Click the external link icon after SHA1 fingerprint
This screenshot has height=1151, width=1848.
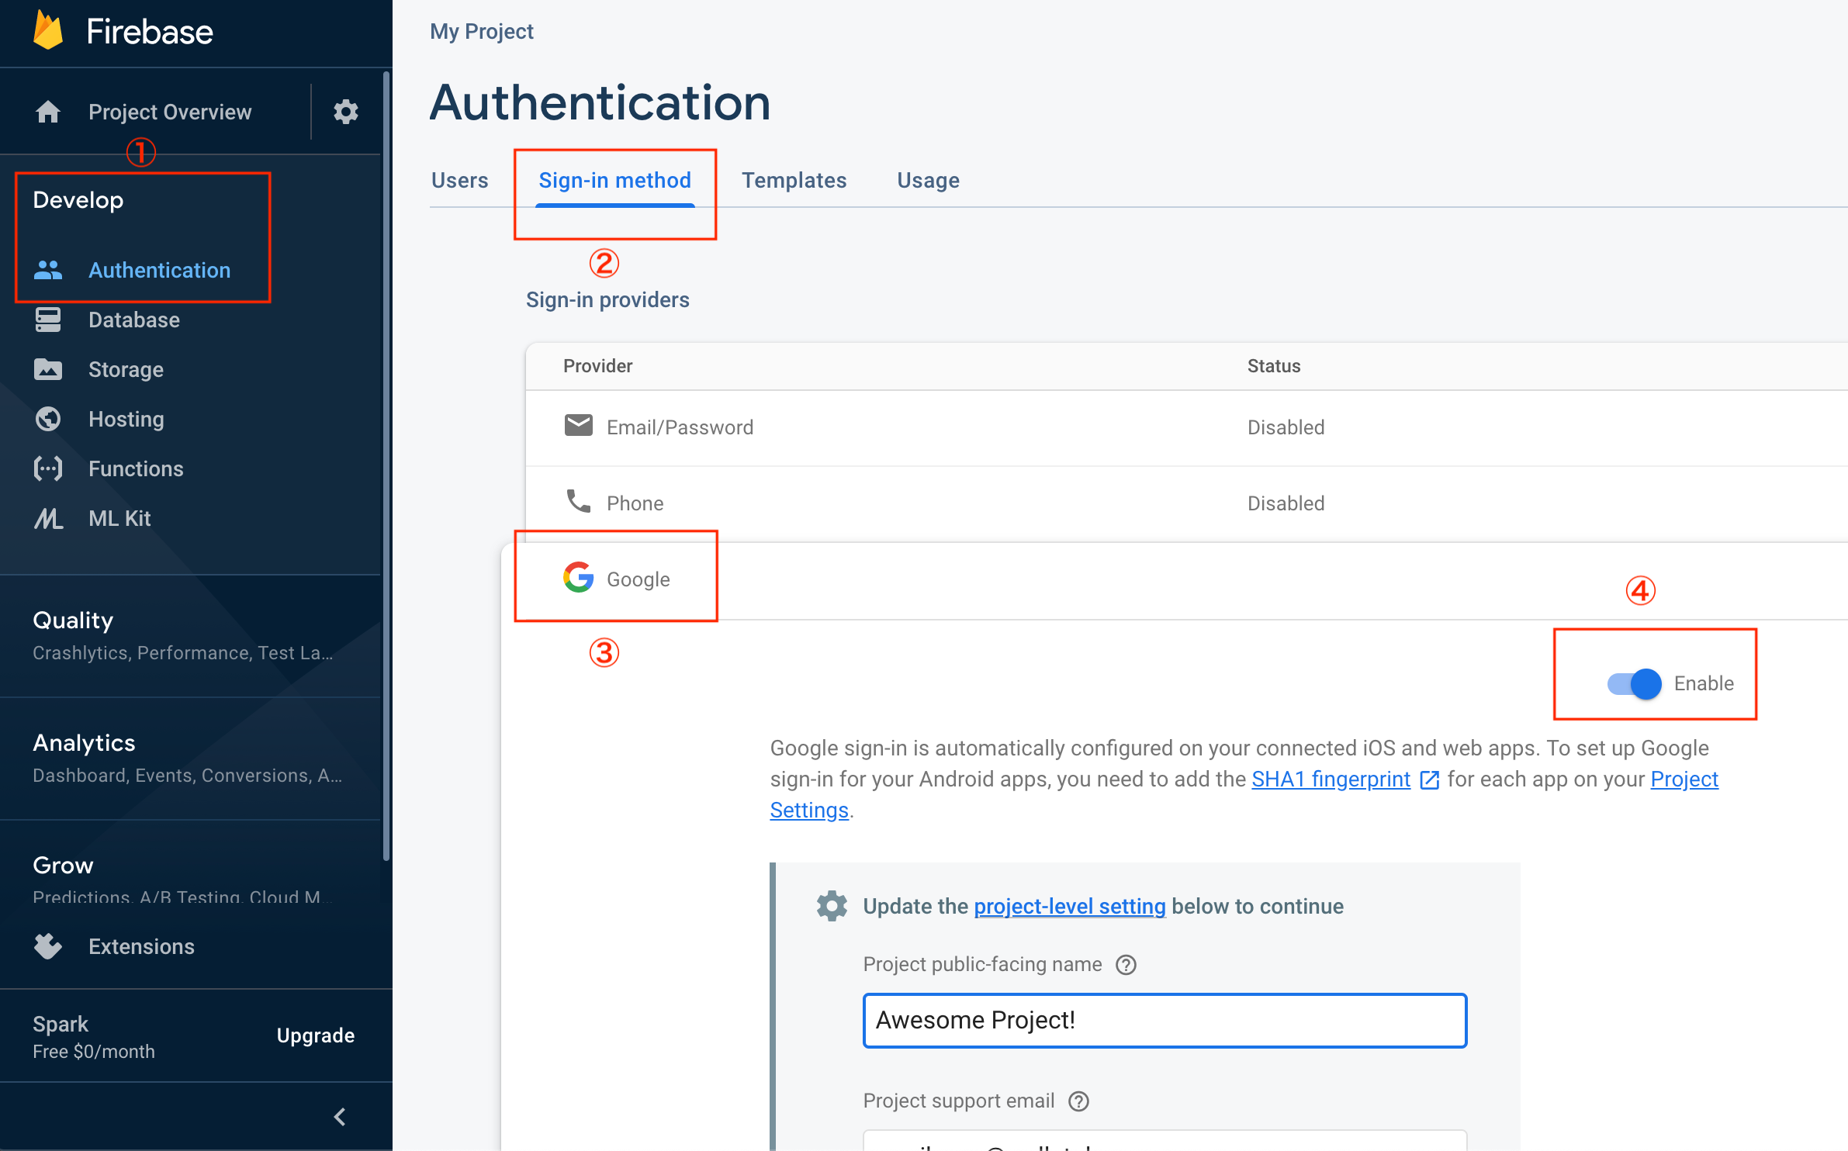[x=1429, y=780]
